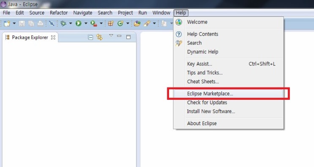The width and height of the screenshot is (314, 167).
Task: Click the Next Annotation toolbar icon
Action: tap(164, 23)
